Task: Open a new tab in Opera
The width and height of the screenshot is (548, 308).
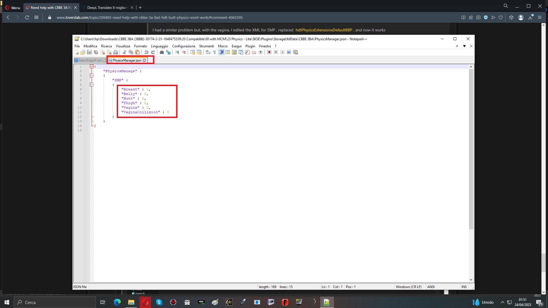Action: [x=140, y=8]
